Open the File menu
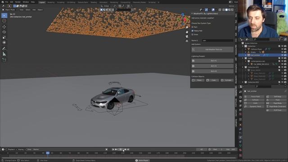This screenshot has height=162, width=288. (x=7, y=2)
